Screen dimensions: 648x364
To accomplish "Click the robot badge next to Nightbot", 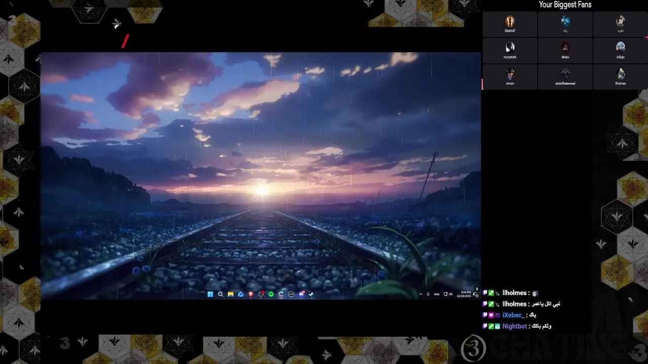I will tap(497, 326).
